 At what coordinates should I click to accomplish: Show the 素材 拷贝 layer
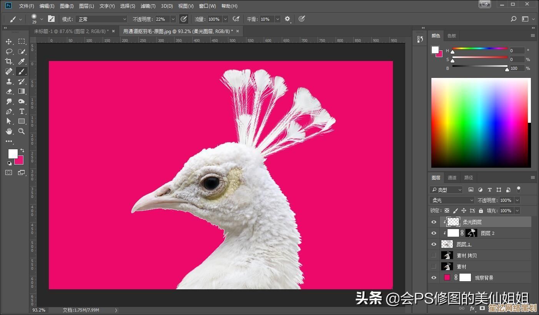[434, 255]
